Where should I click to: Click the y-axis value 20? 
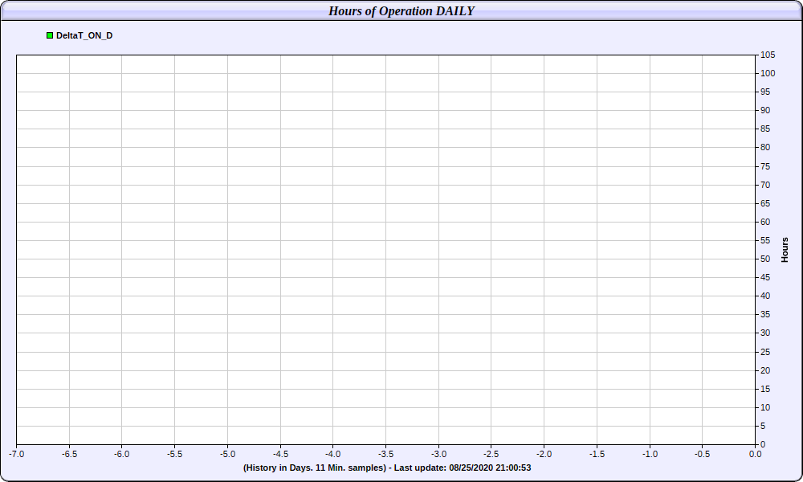tap(765, 370)
